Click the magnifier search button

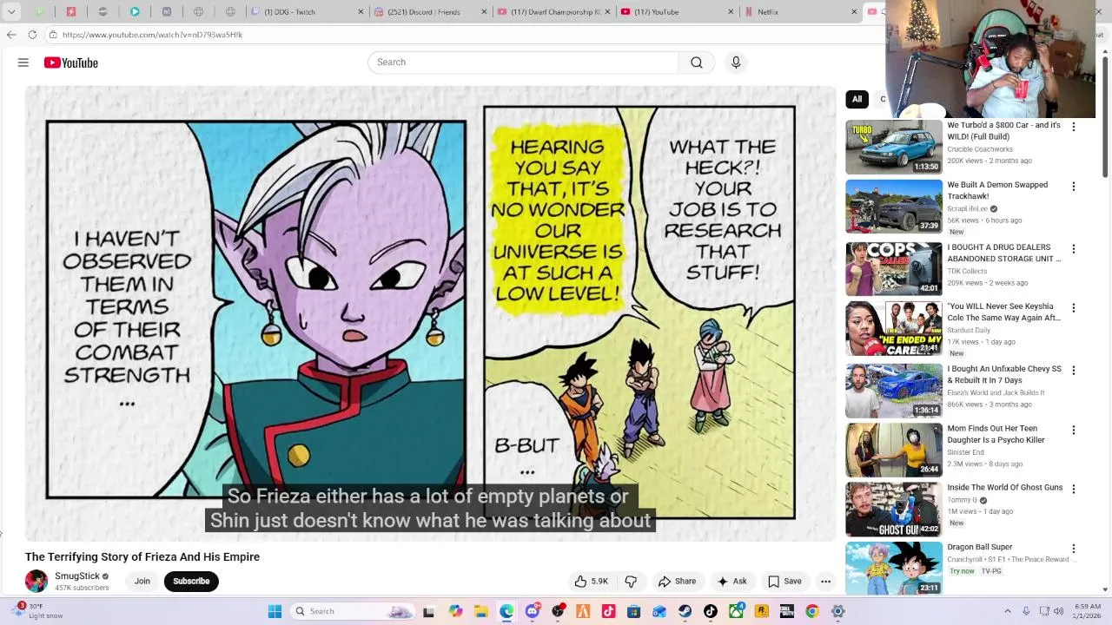(x=697, y=62)
